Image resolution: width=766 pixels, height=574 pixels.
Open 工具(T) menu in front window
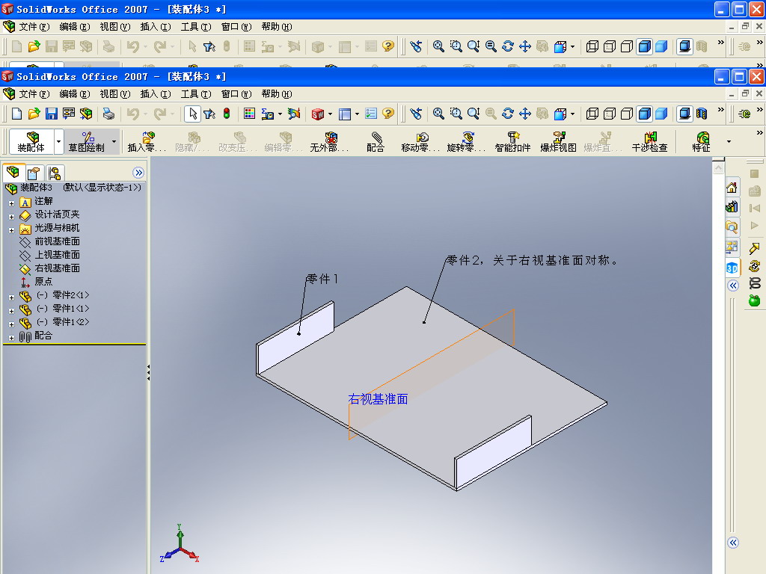tap(196, 93)
